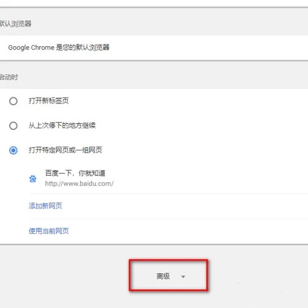Click the Google Chrome 是您的默认浏览器 text
The height and width of the screenshot is (308, 308).
point(59,47)
